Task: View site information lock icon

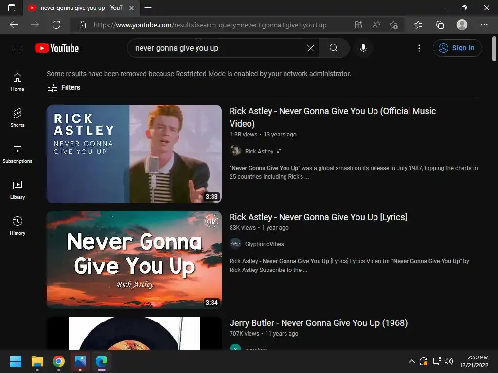Action: click(x=83, y=25)
